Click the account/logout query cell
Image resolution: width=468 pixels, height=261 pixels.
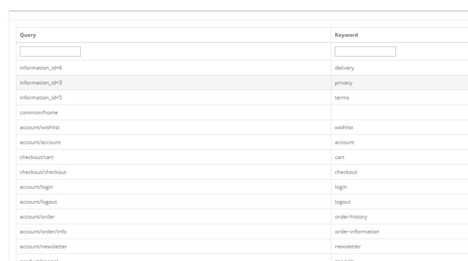tap(173, 202)
